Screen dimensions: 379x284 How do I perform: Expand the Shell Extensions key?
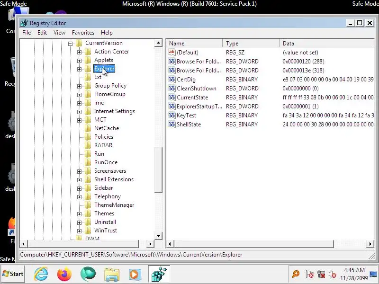[x=79, y=180]
